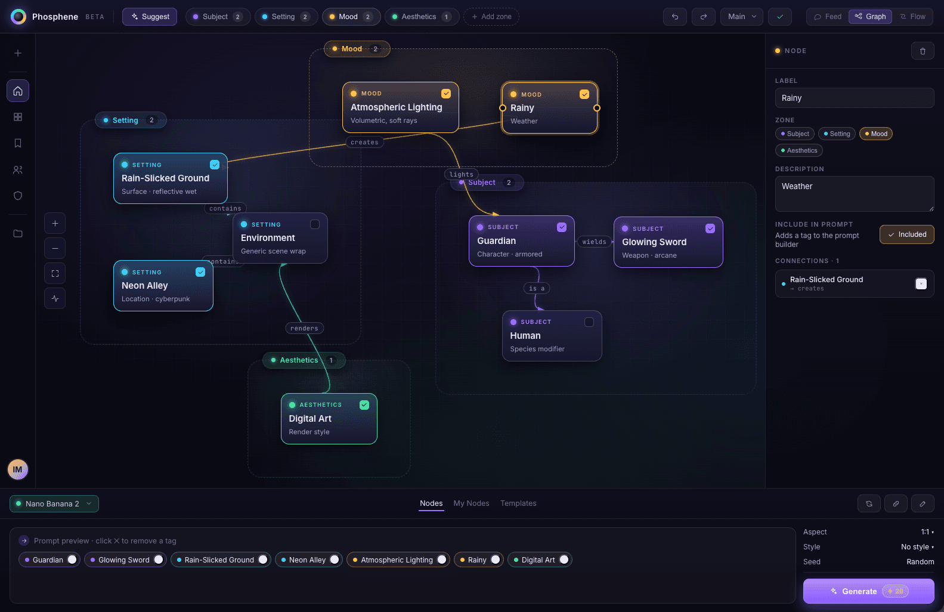Click Rainy node's right connection handle
This screenshot has width=944, height=612.
click(597, 108)
